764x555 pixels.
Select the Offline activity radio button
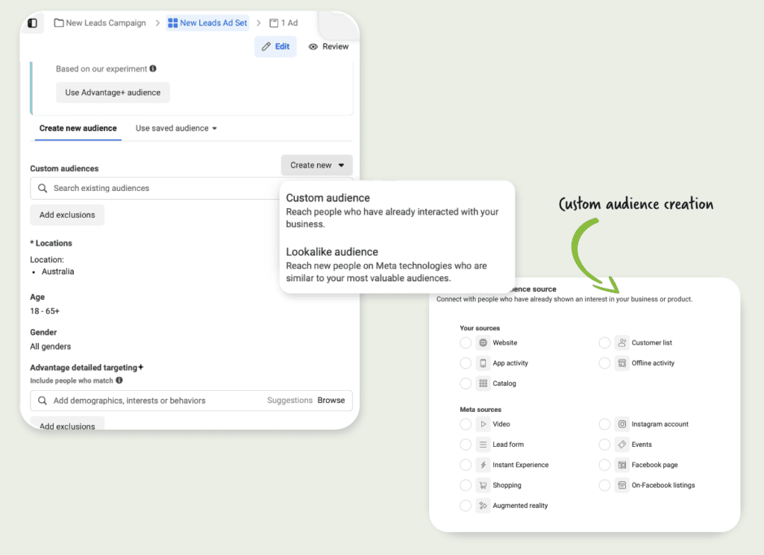604,363
